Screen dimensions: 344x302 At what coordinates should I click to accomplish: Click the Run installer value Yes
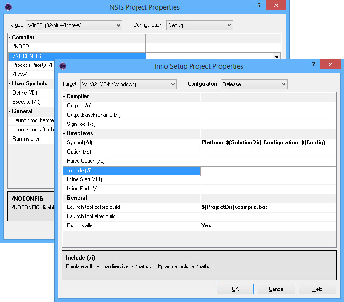[206, 225]
